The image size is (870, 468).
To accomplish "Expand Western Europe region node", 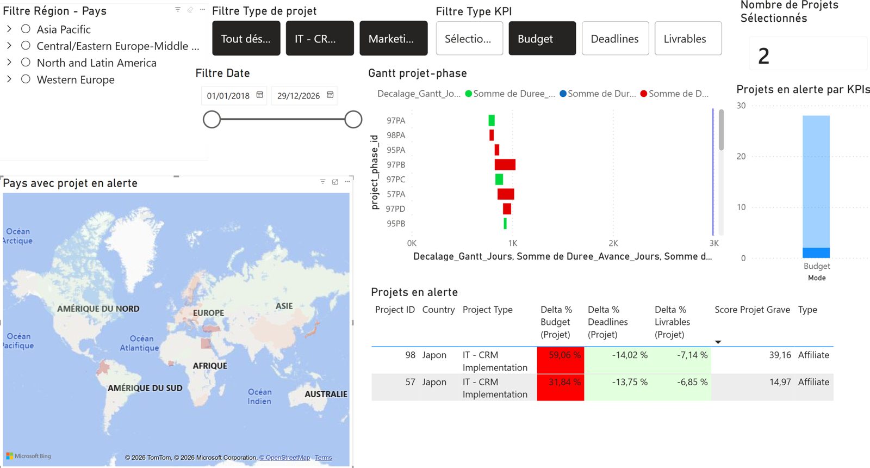I will (9, 79).
